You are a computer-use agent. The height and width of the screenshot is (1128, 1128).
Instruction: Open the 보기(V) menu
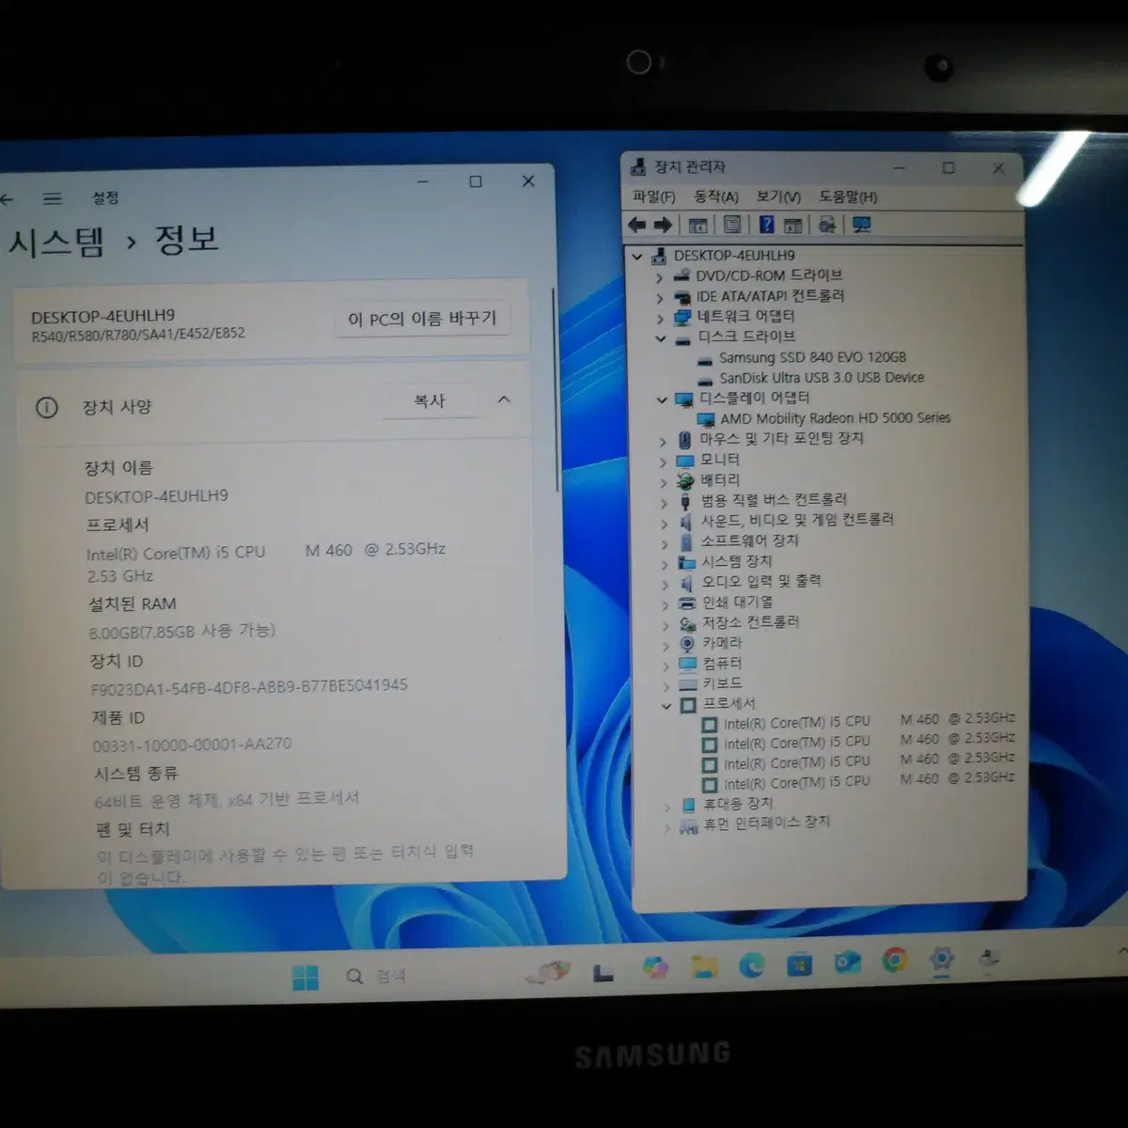(x=778, y=196)
